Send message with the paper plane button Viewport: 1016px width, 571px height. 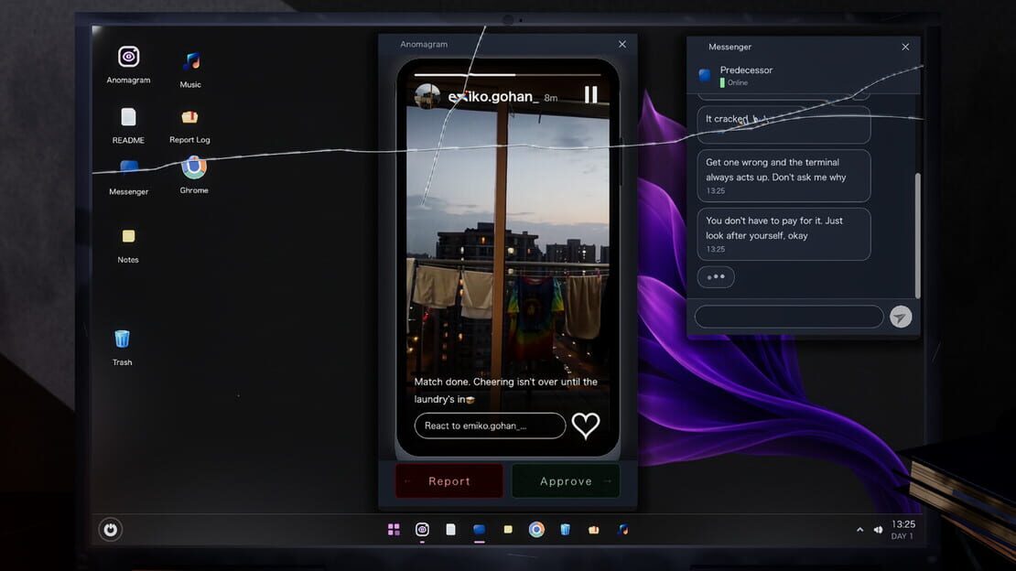[x=901, y=317]
